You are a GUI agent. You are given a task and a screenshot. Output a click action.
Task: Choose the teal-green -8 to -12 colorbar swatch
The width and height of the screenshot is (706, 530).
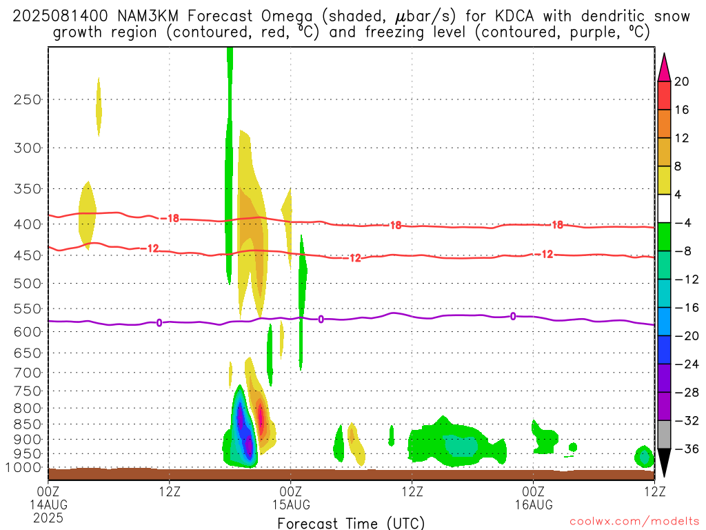(664, 265)
